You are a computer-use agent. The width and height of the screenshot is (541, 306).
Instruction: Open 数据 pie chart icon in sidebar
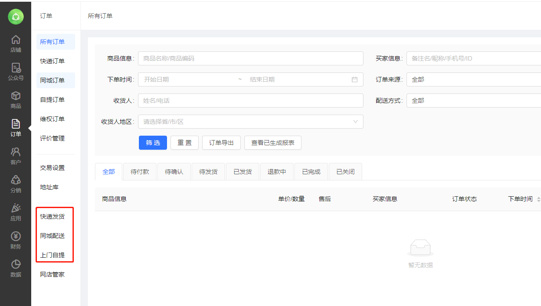point(15,268)
